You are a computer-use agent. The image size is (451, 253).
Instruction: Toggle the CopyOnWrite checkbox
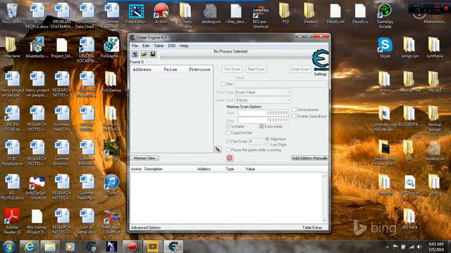point(228,133)
